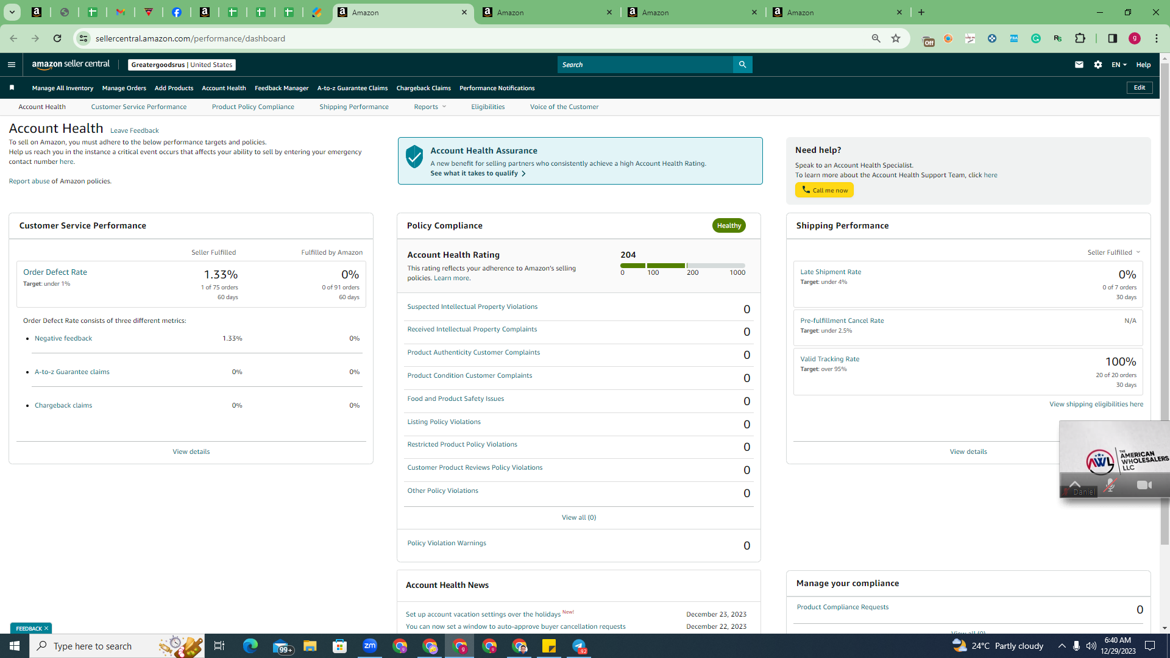Image resolution: width=1170 pixels, height=658 pixels.
Task: Click the browser address bar URL
Action: 190,38
